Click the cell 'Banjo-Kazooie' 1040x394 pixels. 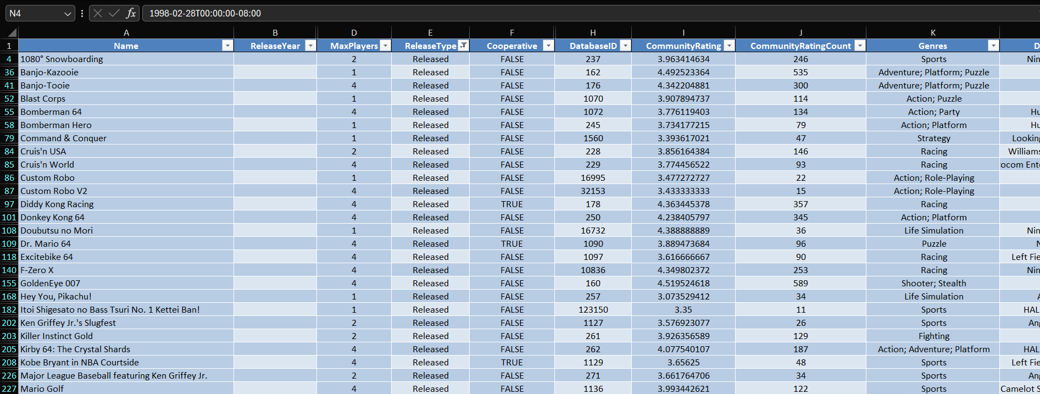126,72
